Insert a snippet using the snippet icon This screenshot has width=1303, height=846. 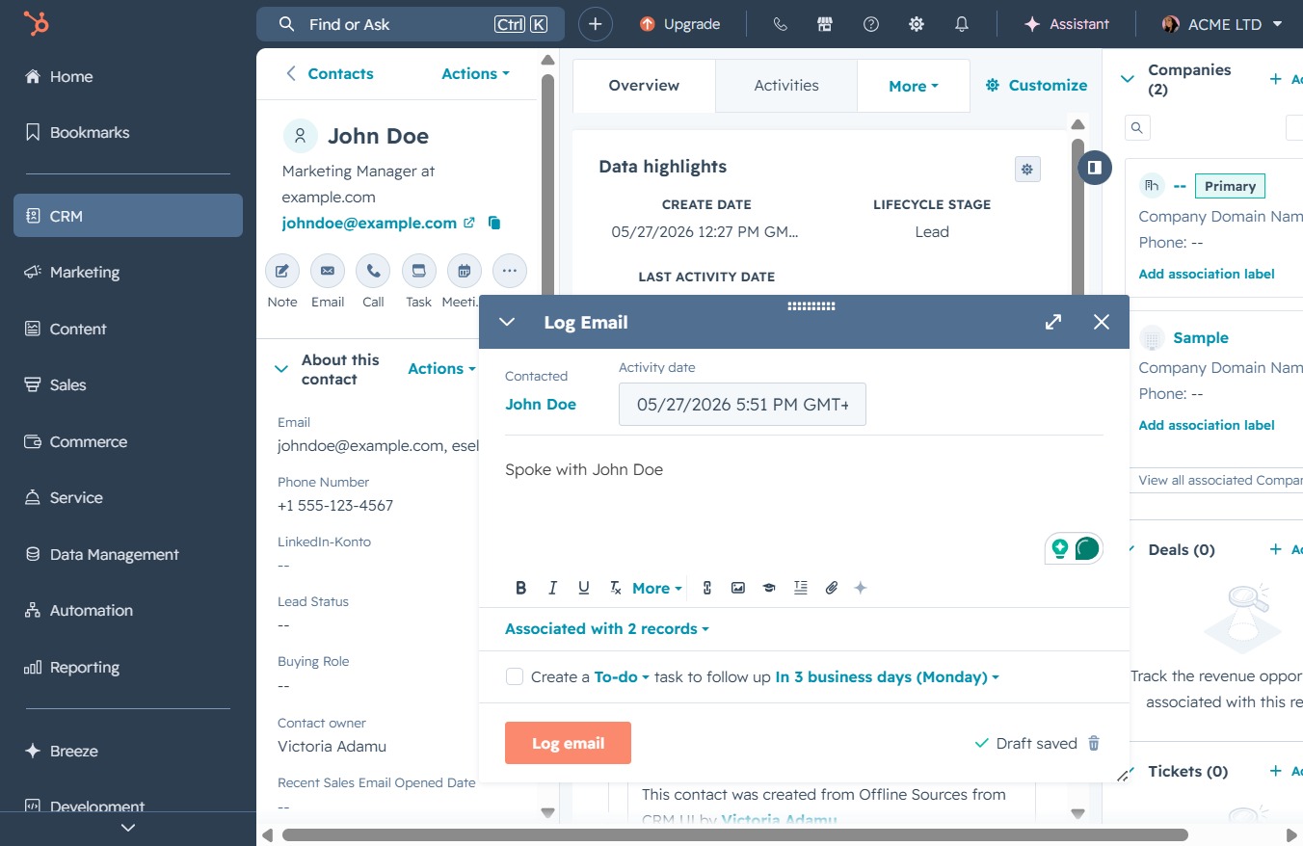coord(800,588)
